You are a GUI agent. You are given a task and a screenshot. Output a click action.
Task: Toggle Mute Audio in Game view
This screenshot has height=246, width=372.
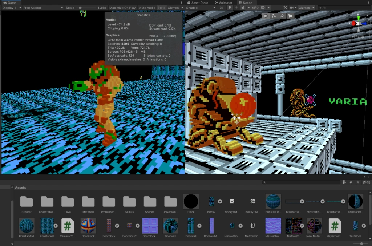(147, 8)
